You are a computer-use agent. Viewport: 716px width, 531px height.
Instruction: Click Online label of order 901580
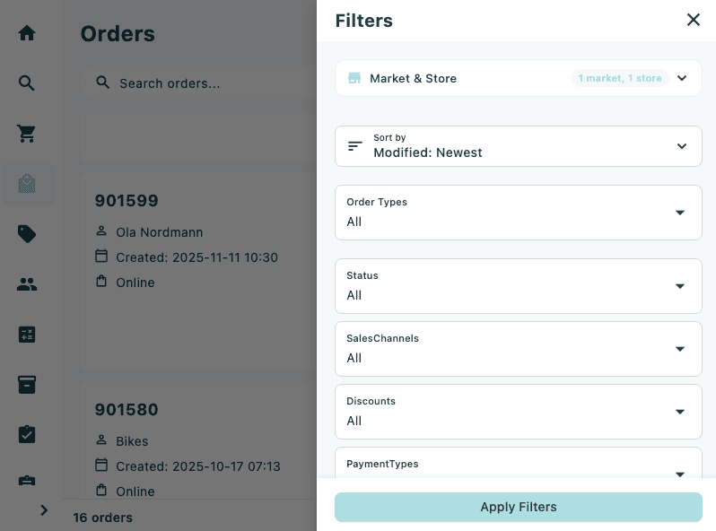[135, 492]
